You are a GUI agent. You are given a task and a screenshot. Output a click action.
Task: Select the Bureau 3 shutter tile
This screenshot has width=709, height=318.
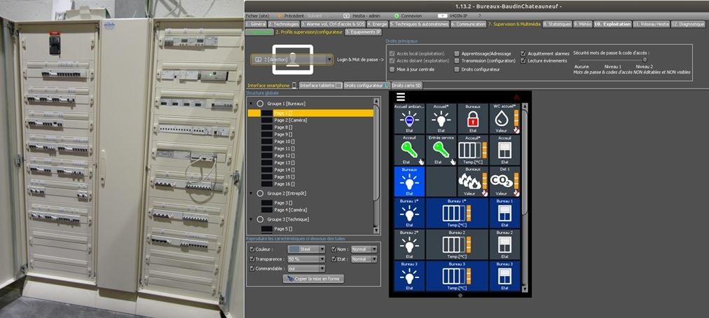[504, 275]
